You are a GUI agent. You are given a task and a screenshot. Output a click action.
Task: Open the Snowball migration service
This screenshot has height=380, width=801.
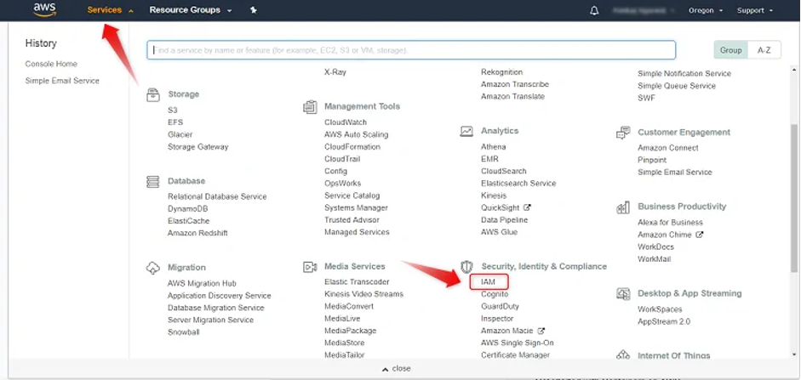tap(183, 332)
